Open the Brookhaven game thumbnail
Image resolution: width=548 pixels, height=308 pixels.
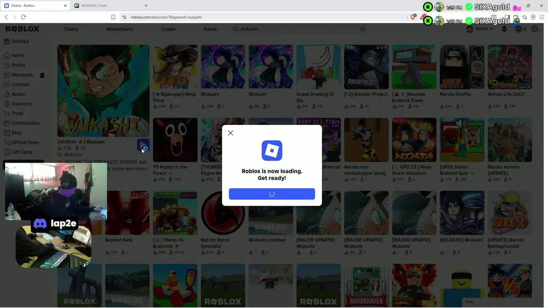pyautogui.click(x=366, y=286)
